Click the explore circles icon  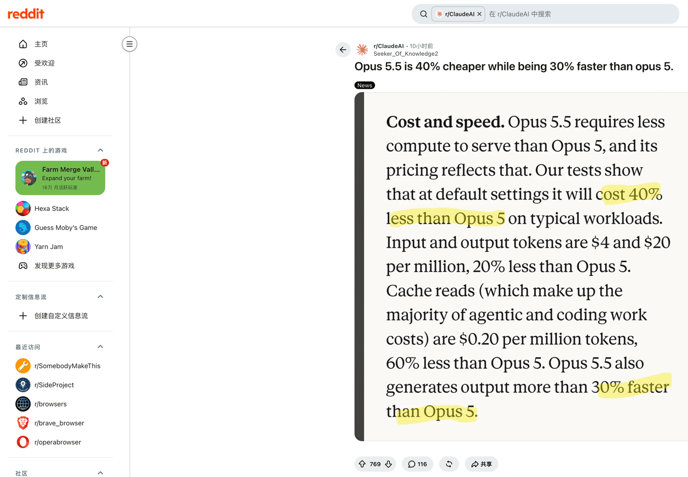(x=23, y=101)
